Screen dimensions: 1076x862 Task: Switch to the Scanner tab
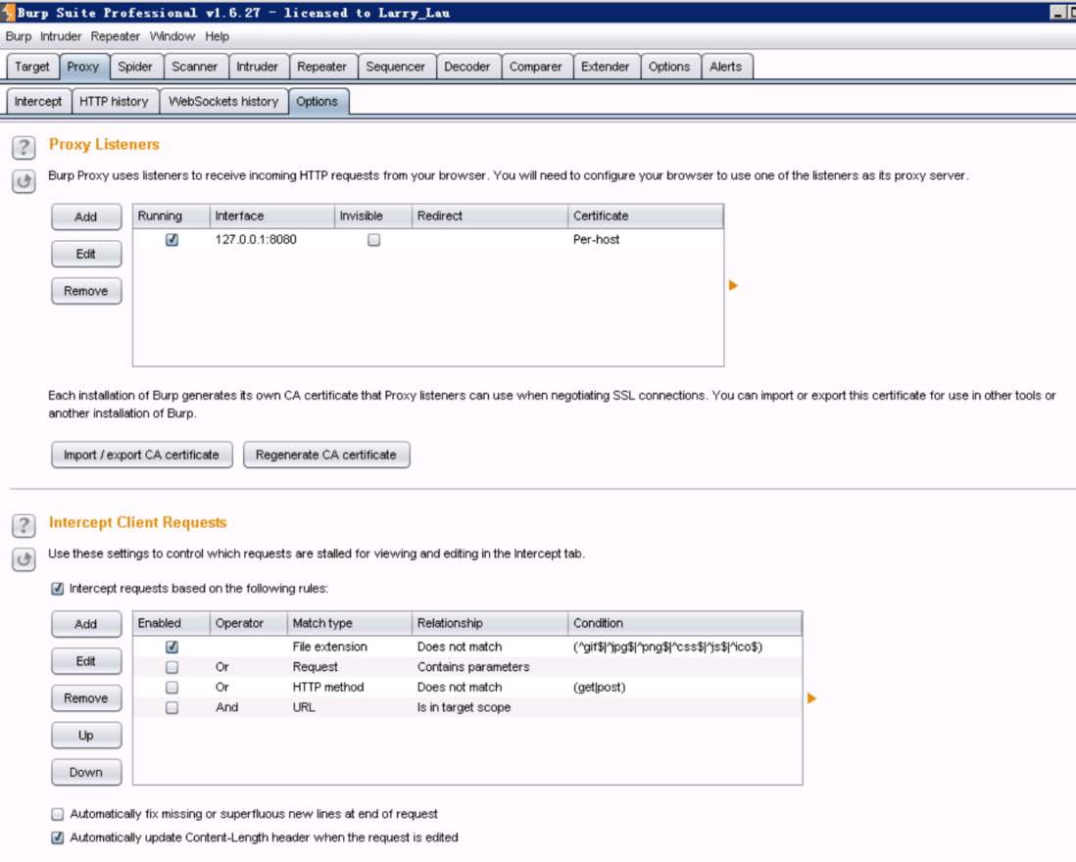click(194, 67)
